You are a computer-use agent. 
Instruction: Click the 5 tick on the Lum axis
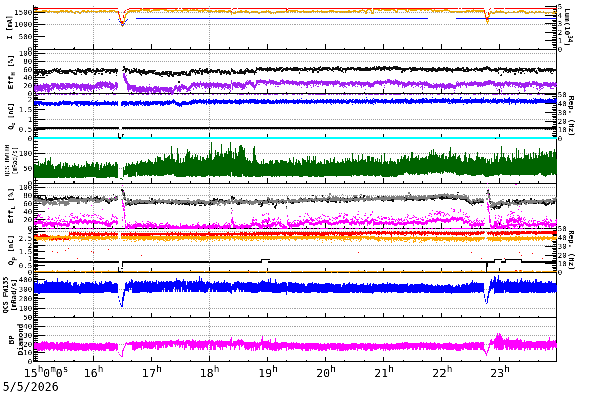pyautogui.click(x=560, y=7)
